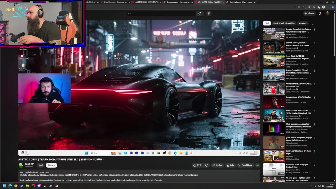Open White and Black Wallpaper Engine thumbnail
This screenshot has width=336, height=189.
click(x=274, y=169)
